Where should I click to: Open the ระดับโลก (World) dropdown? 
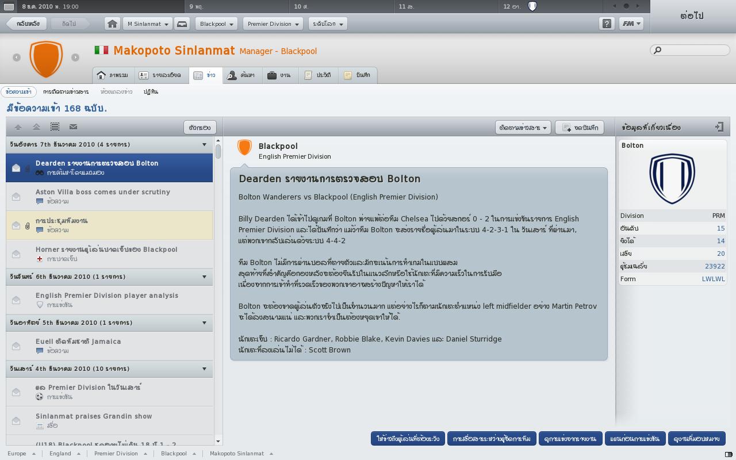tap(327, 24)
